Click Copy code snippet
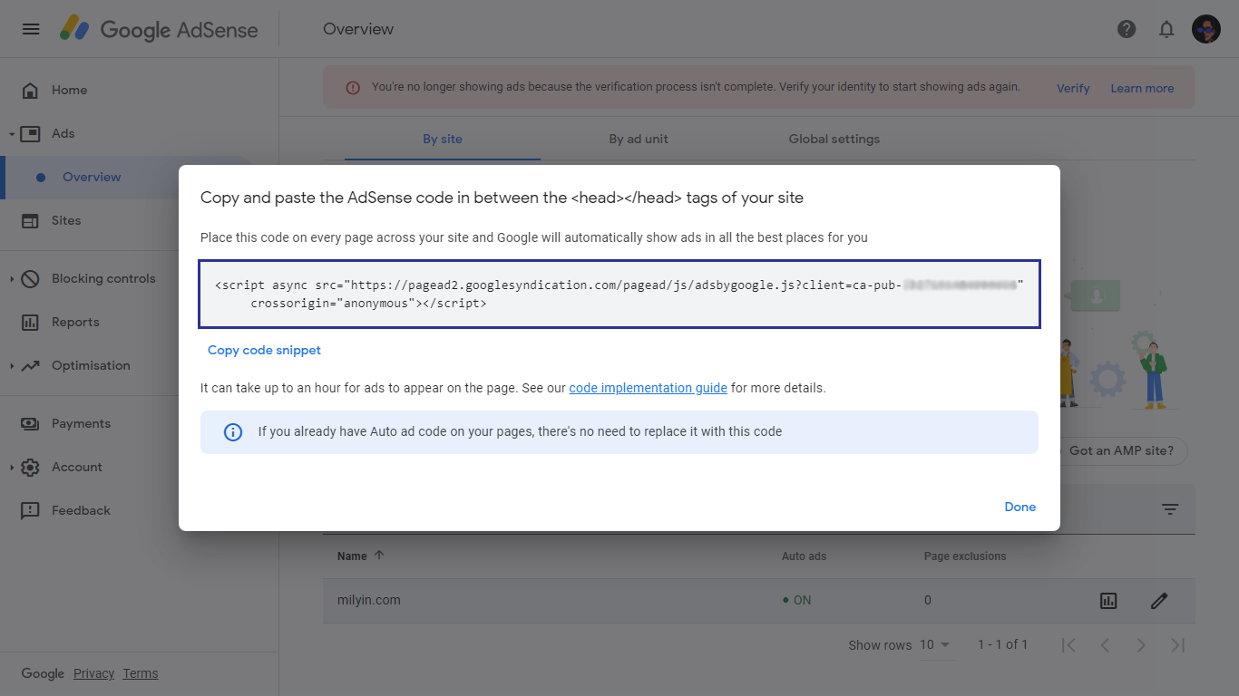 (264, 350)
